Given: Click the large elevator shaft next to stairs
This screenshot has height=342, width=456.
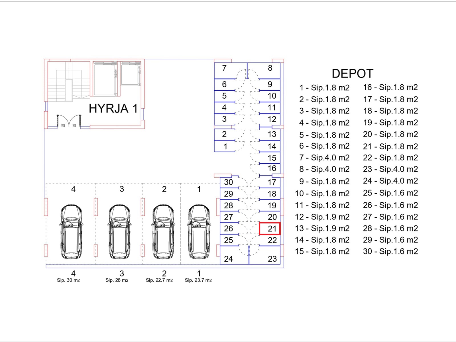Looking at the screenshot, I should click(105, 79).
